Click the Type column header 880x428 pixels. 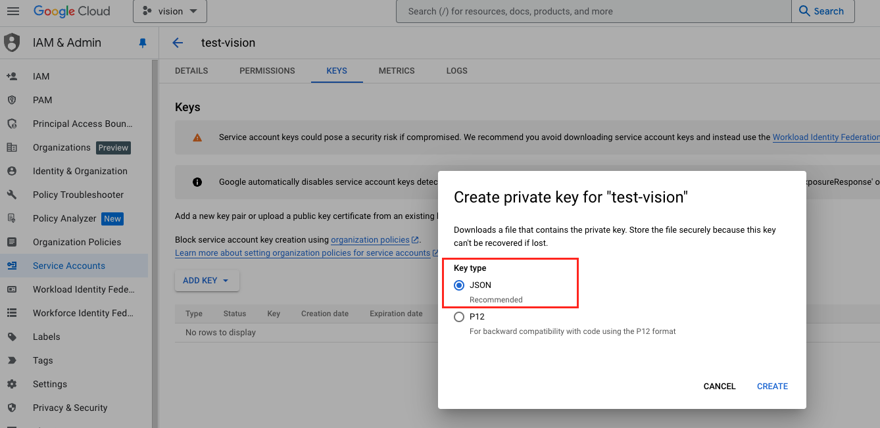(x=194, y=314)
